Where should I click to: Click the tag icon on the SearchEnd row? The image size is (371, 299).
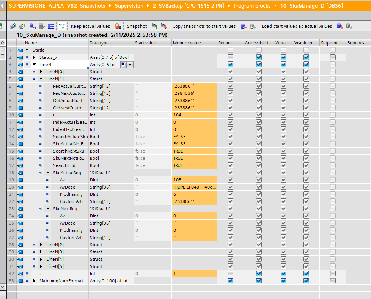(20, 165)
